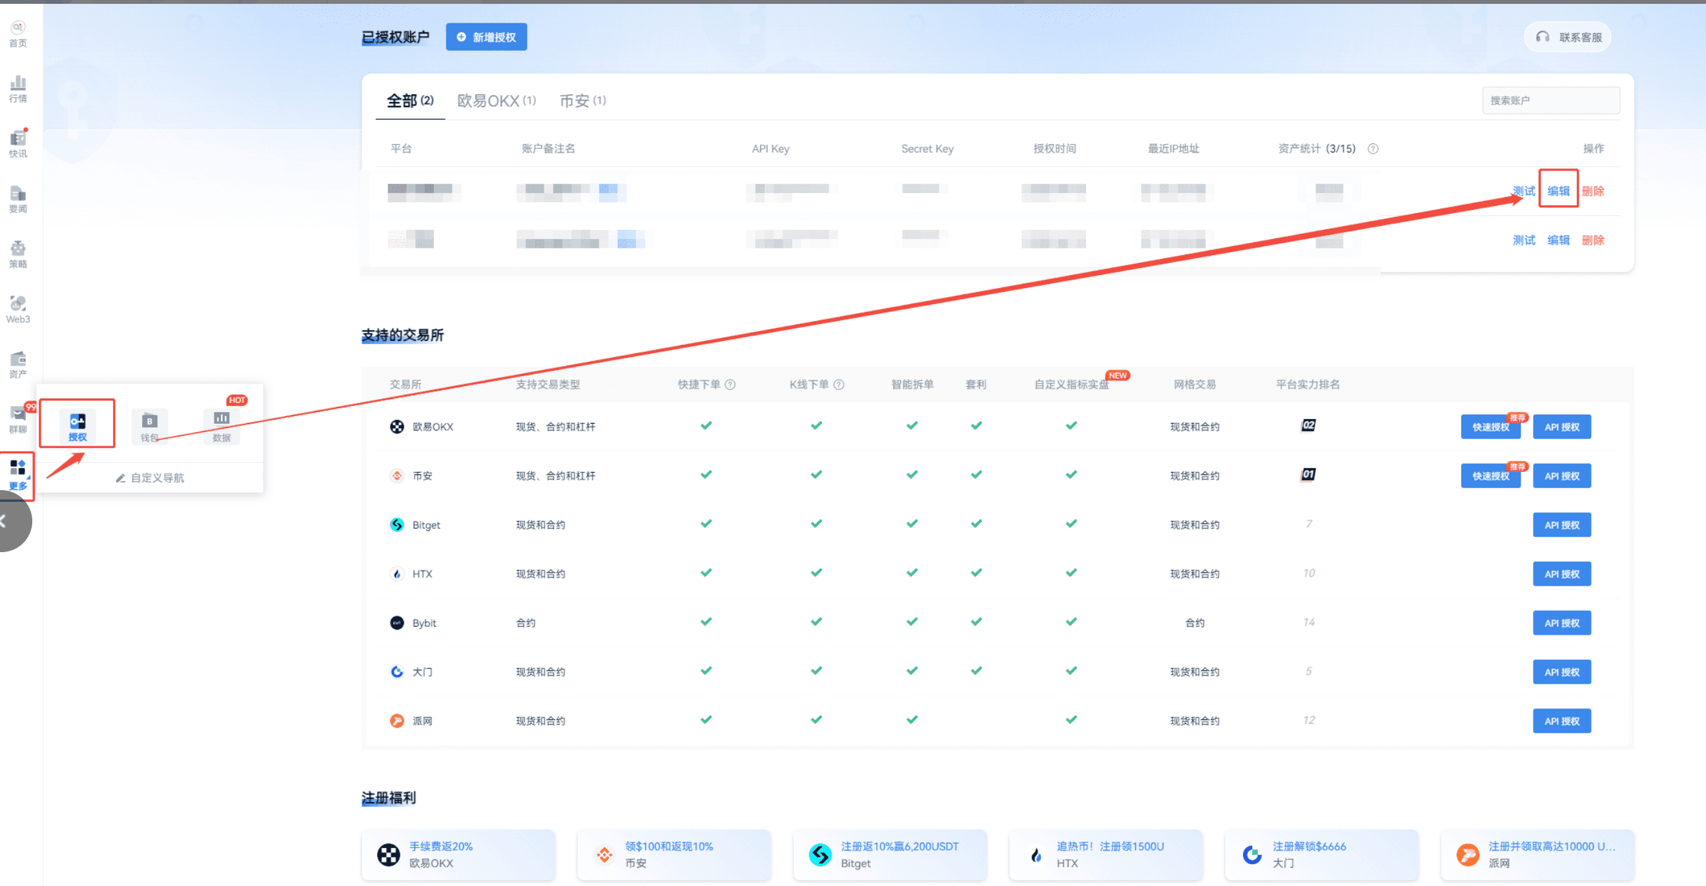1706x886 pixels.
Task: Open the 大门 注册解锁$6666 promo card
Action: click(x=1322, y=854)
